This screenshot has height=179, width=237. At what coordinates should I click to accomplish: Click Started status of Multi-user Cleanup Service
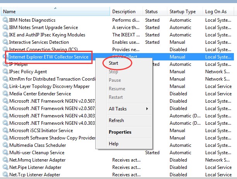pos(152,153)
